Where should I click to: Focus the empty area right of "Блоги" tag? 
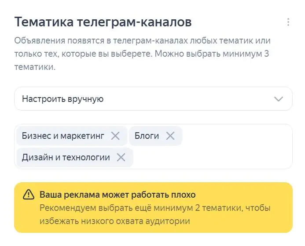236,136
